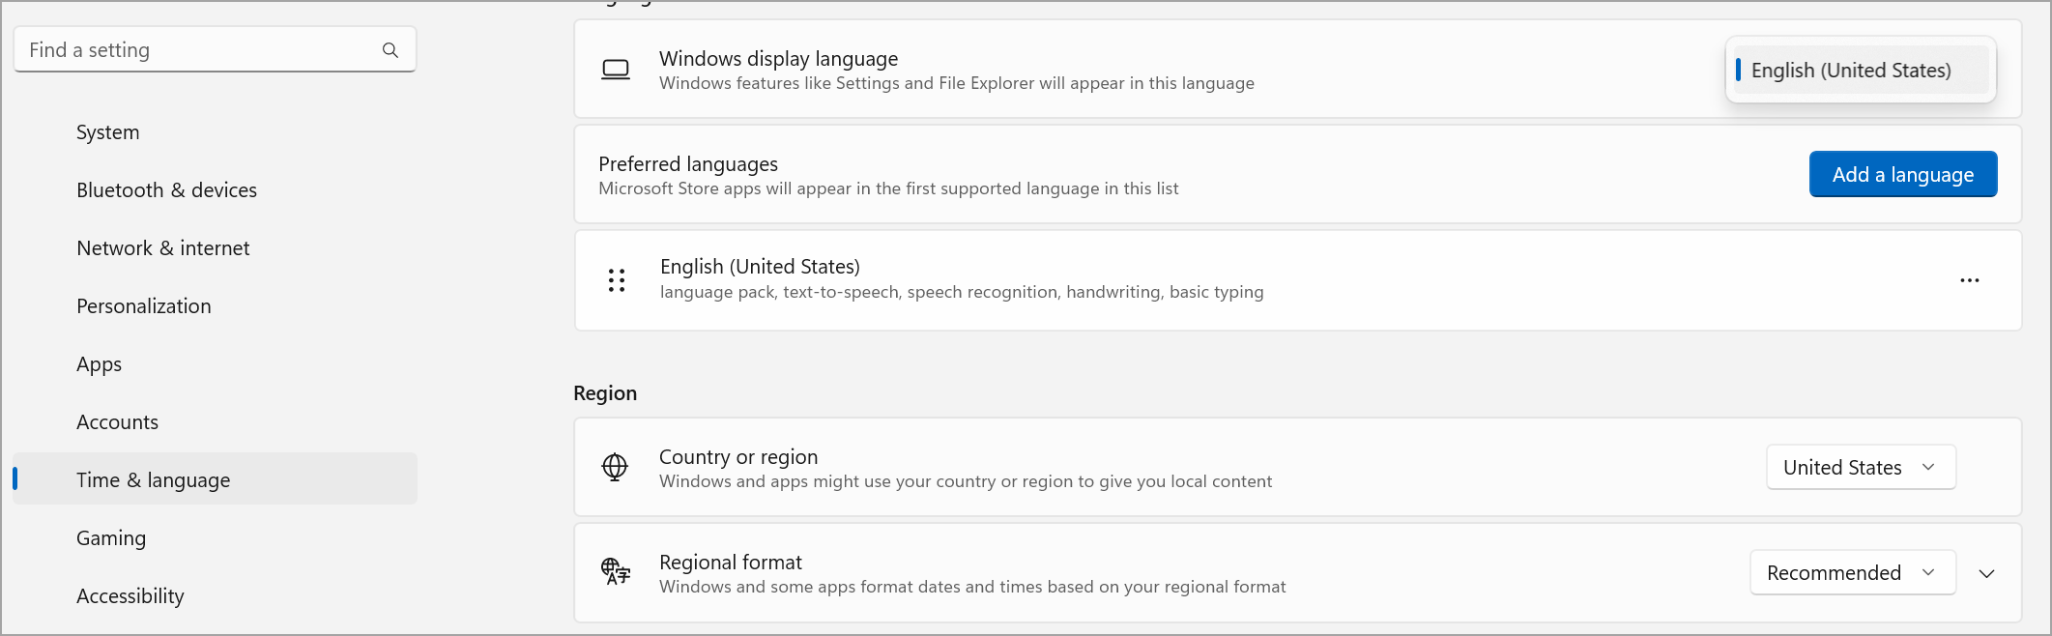Go to Network & internet settings
This screenshot has width=2052, height=636.
[x=162, y=247]
